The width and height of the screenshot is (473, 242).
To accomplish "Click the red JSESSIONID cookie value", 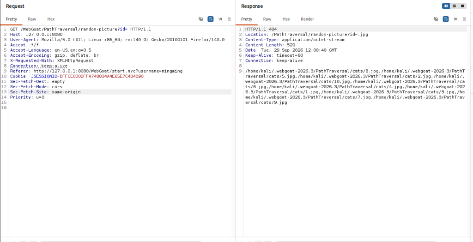I will click(x=102, y=76).
